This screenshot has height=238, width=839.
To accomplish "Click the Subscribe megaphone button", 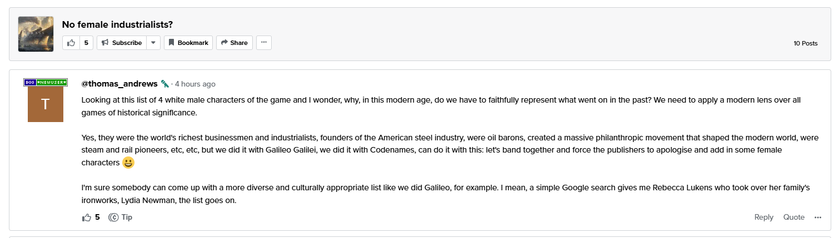I will [x=121, y=43].
